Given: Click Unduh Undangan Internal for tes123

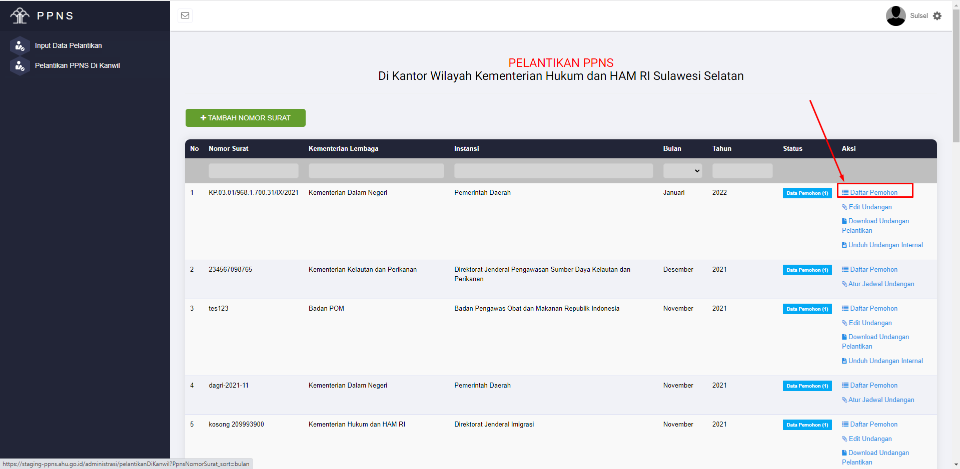Looking at the screenshot, I should coord(882,361).
